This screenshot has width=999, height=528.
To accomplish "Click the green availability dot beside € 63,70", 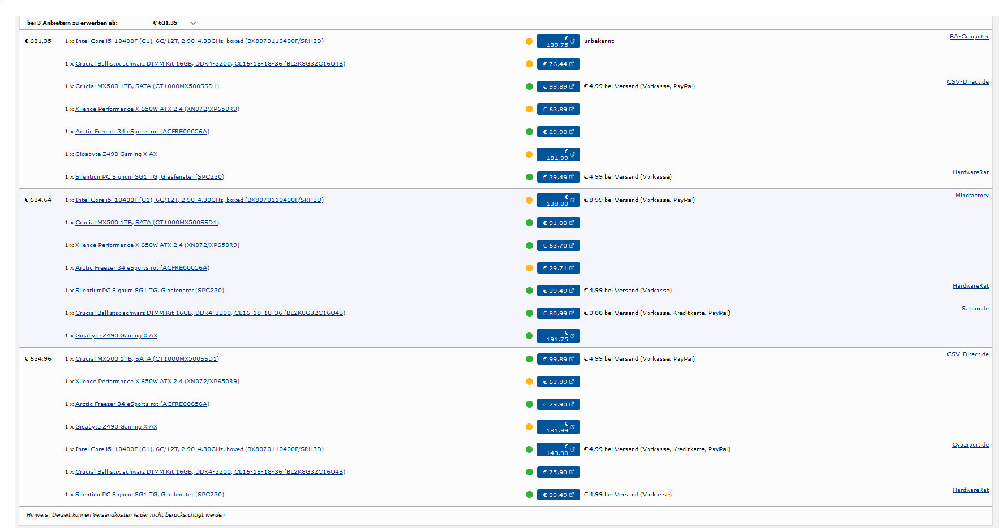I will pyautogui.click(x=529, y=245).
